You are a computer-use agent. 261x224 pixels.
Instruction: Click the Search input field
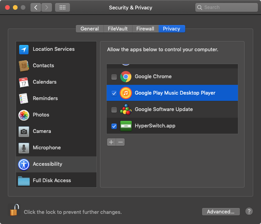click(226, 7)
